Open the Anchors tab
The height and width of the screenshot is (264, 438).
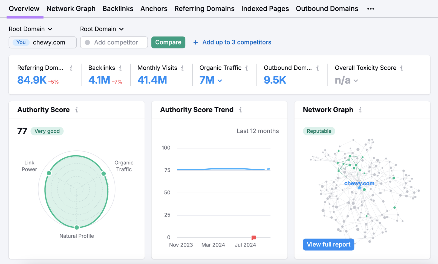pyautogui.click(x=154, y=8)
